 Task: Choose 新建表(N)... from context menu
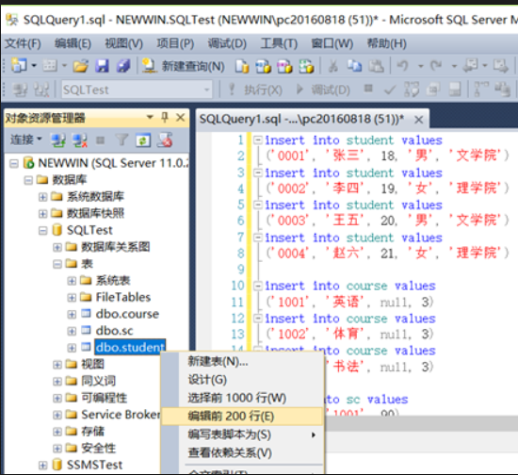pyautogui.click(x=241, y=362)
